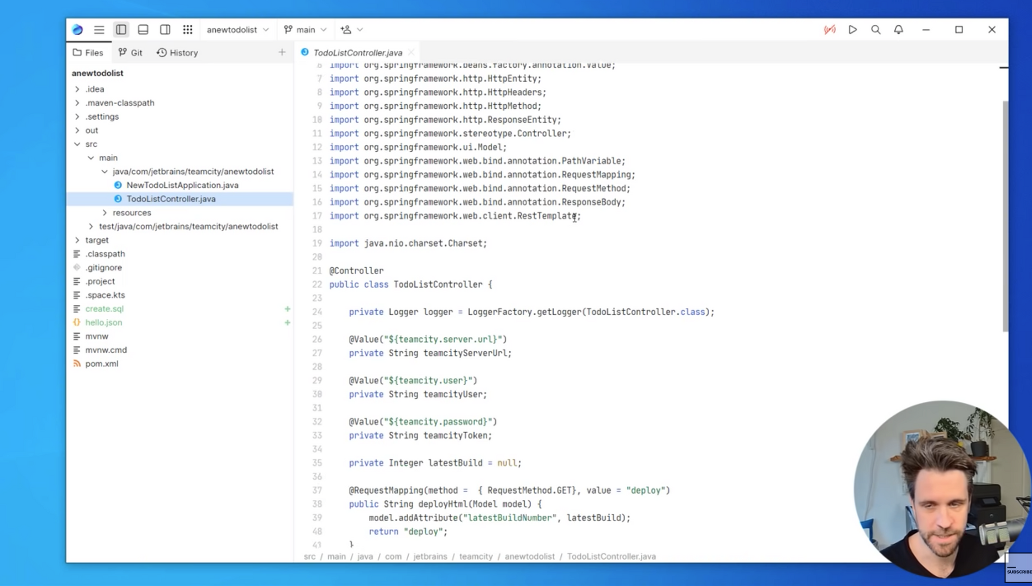The image size is (1032, 586).
Task: Open the search magnifier icon
Action: point(876,29)
